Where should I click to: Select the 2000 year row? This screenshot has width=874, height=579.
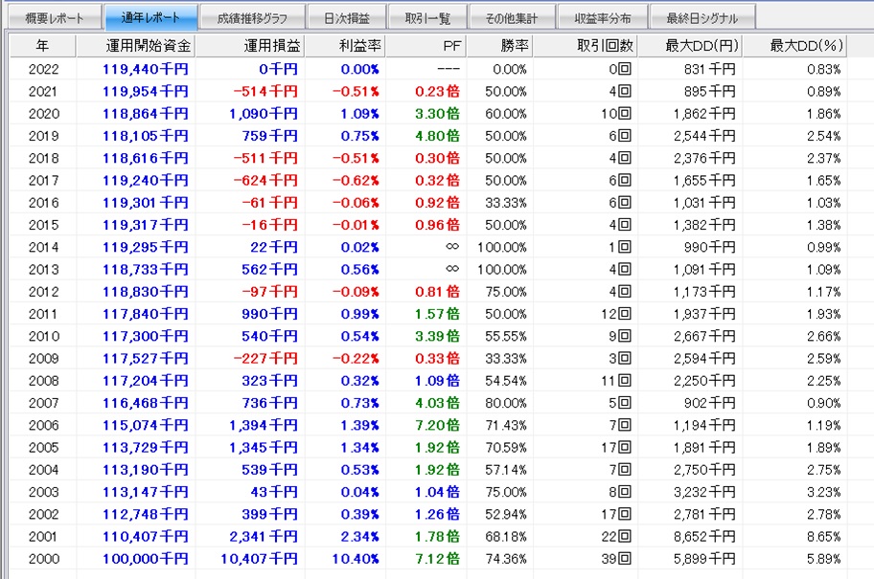click(x=43, y=558)
